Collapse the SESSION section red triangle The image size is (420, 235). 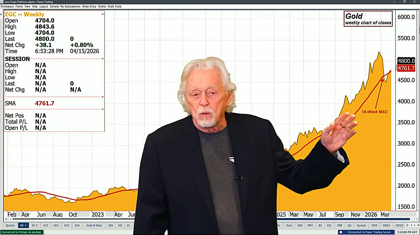pyautogui.click(x=102, y=59)
